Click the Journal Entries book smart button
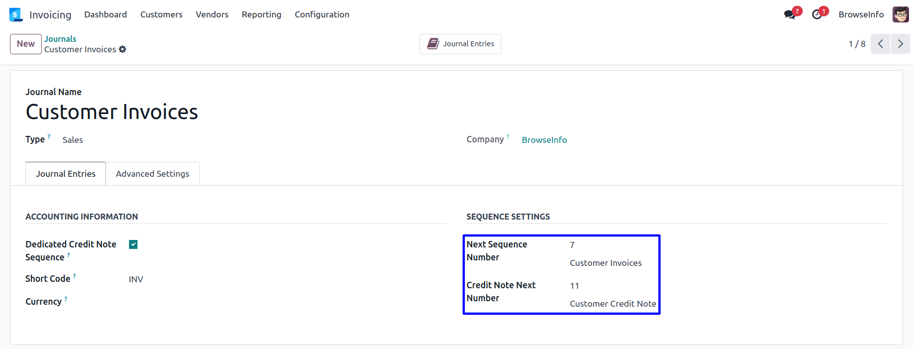913x349 pixels. (x=460, y=44)
